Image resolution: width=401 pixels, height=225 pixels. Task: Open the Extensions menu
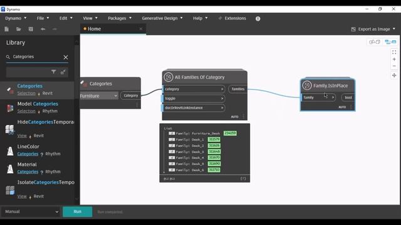[232, 18]
